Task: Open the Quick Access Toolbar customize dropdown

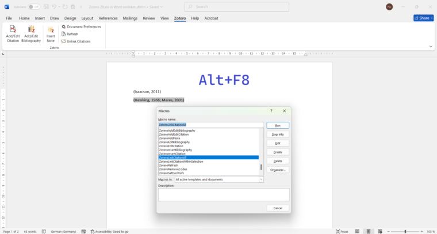Action: pos(81,7)
